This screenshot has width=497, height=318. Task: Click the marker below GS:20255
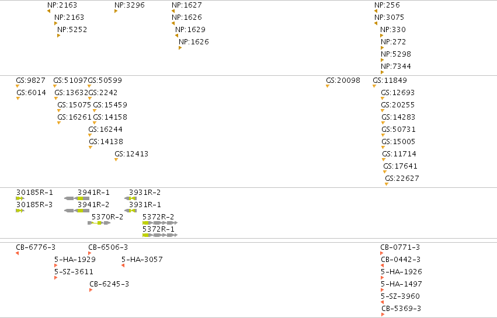pyautogui.click(x=383, y=110)
